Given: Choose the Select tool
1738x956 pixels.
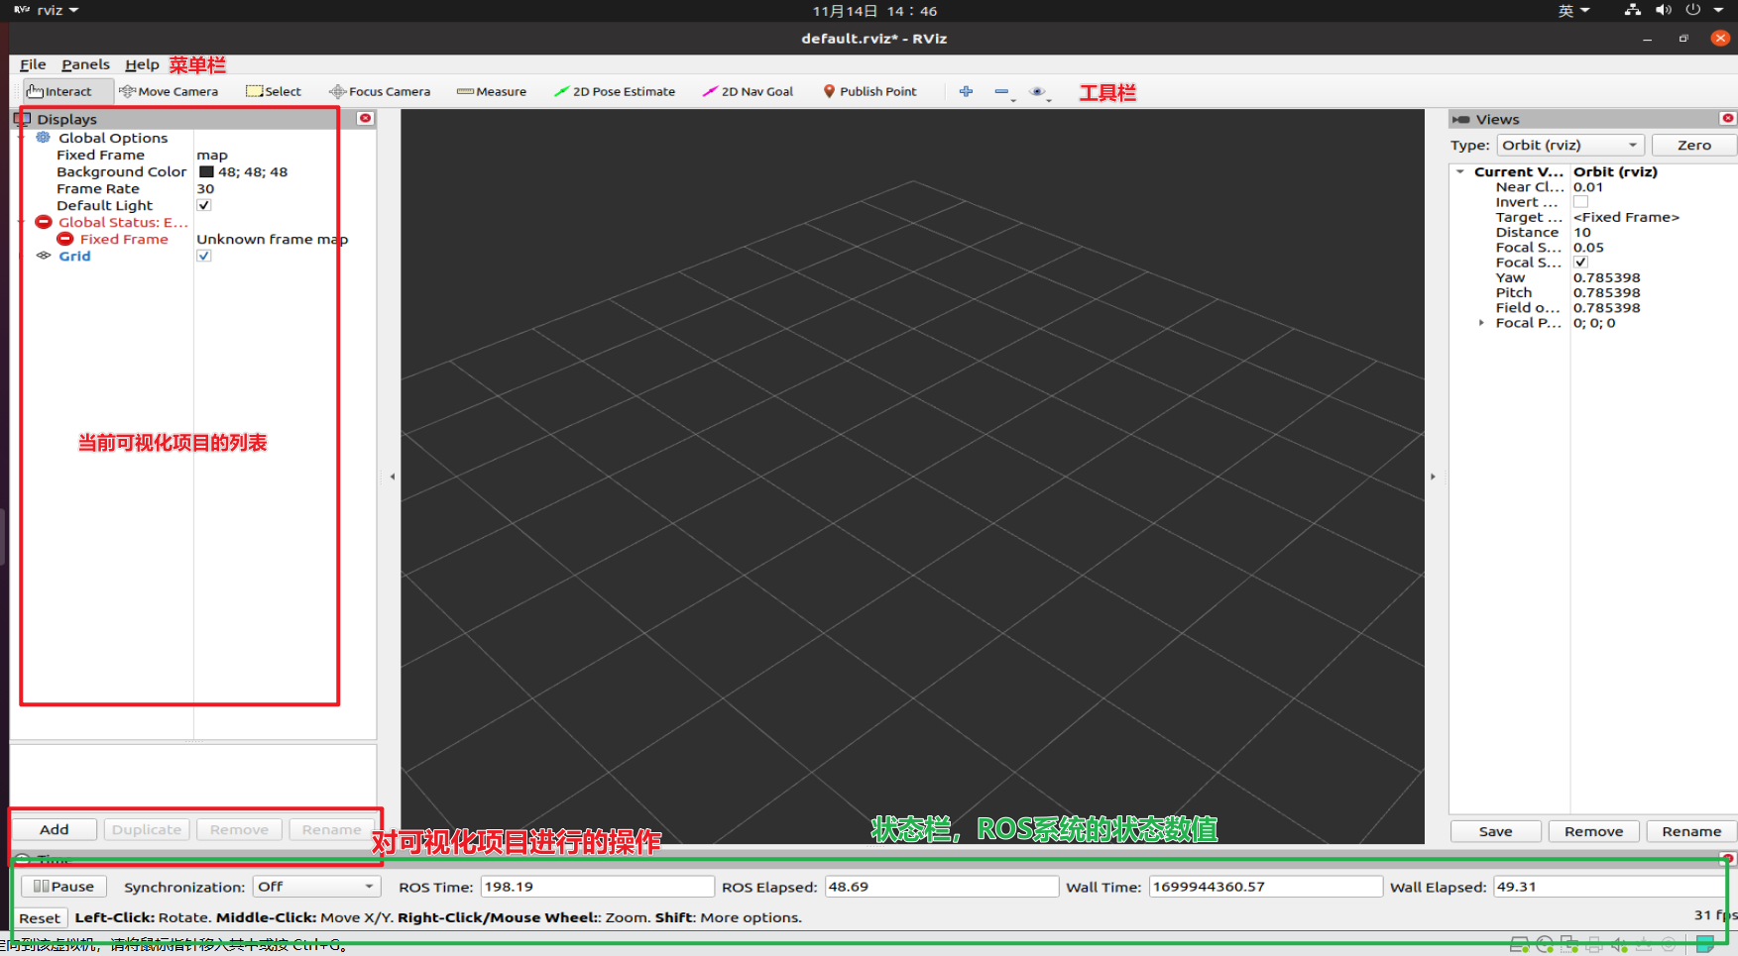Looking at the screenshot, I should point(274,91).
